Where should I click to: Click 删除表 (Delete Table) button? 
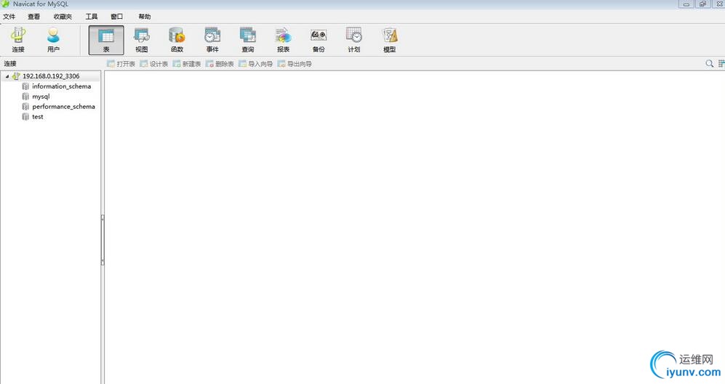[220, 64]
